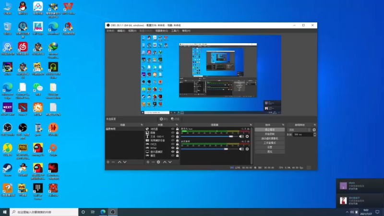384x216 pixels.
Task: Mute Desktop Audio with its speaker icon
Action: (241, 149)
